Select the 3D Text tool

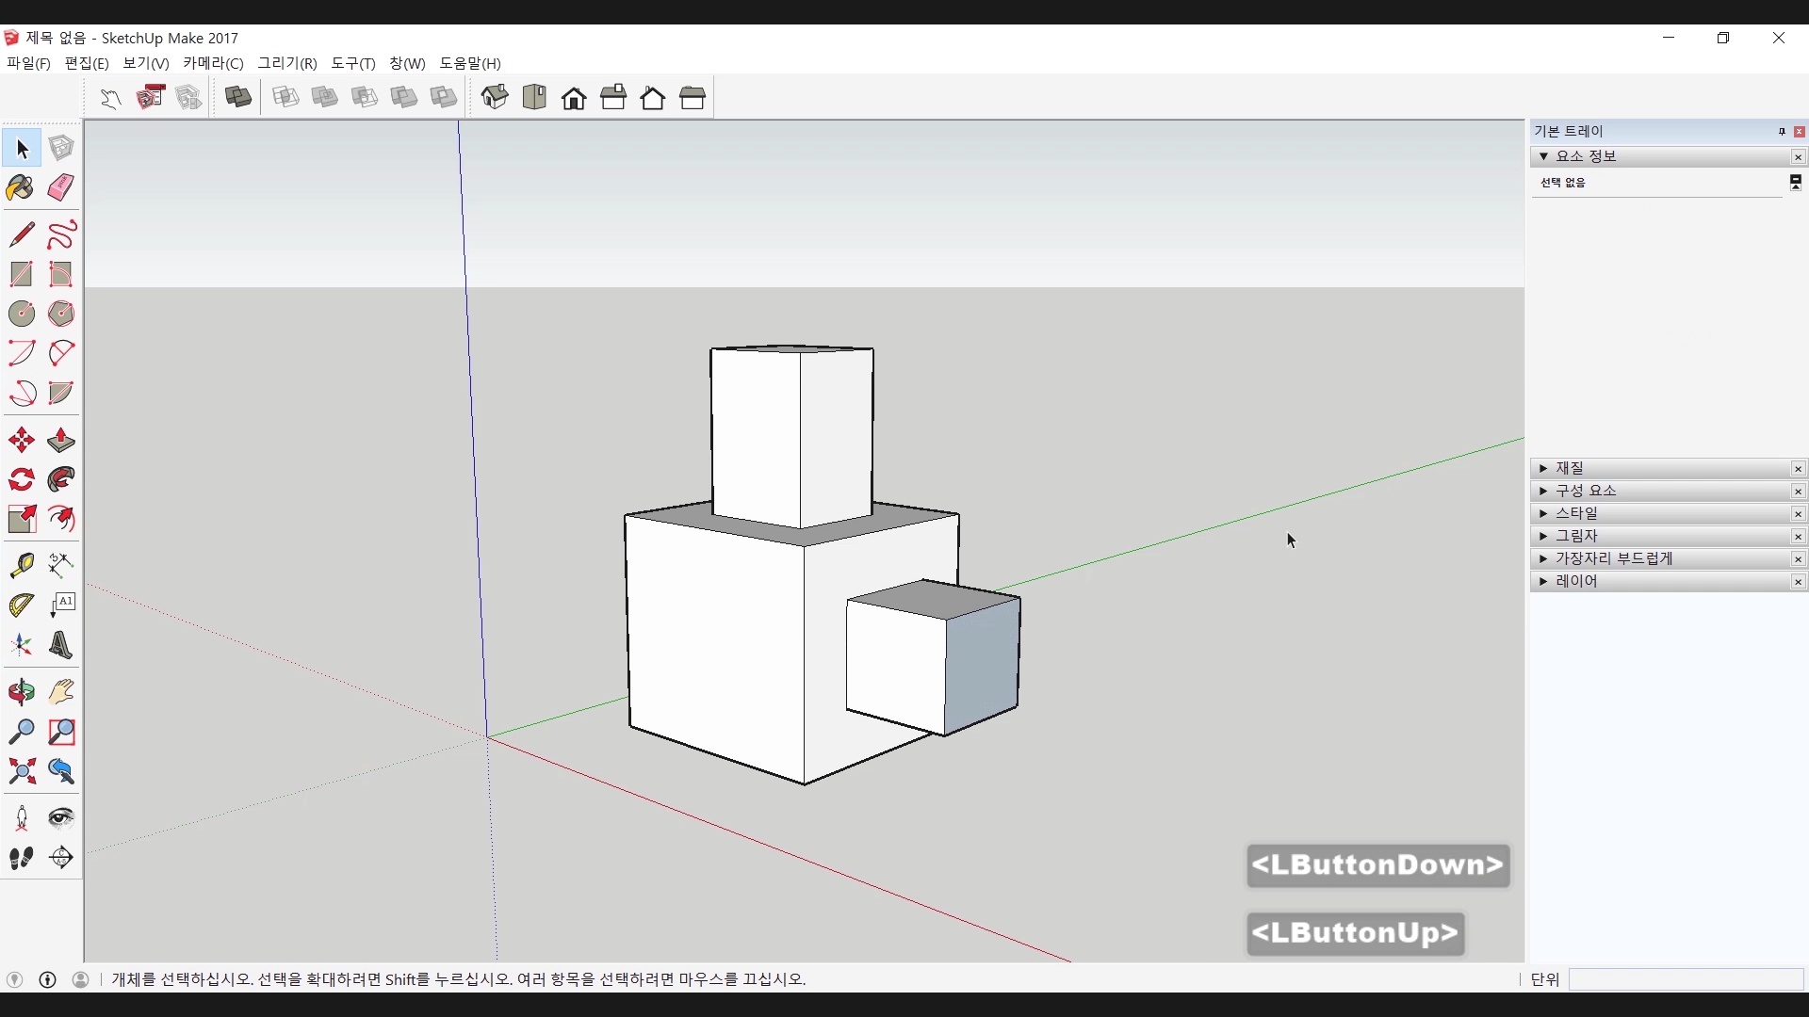(x=61, y=645)
